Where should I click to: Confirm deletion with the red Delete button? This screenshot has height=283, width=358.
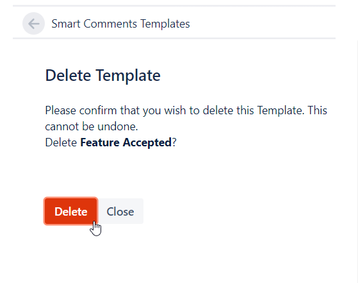point(71,211)
